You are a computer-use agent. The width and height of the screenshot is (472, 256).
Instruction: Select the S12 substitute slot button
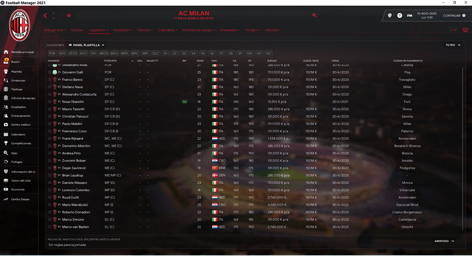(x=268, y=53)
